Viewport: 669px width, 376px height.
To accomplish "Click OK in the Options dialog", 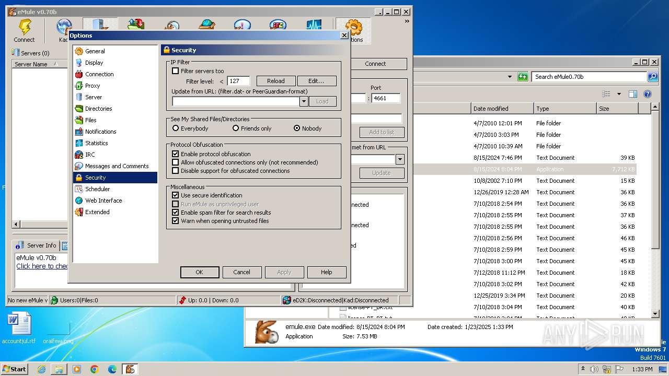I will coord(199,272).
